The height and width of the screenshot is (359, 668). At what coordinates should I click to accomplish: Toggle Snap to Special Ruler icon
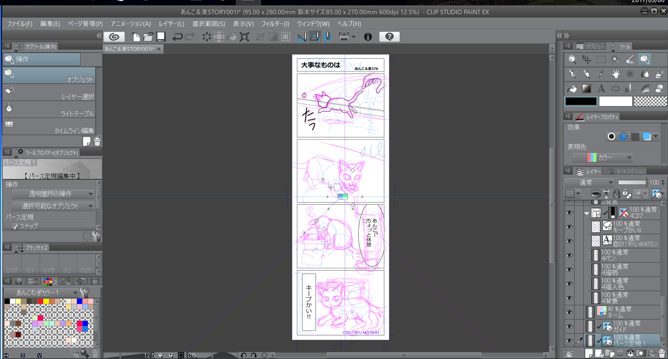315,37
